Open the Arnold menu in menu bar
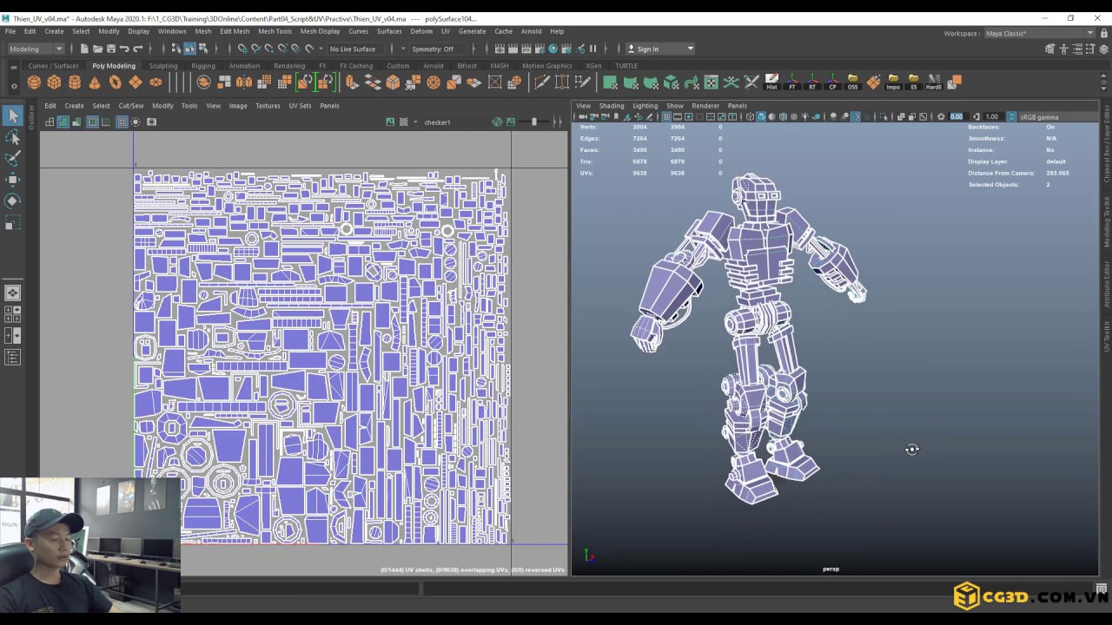Screen dimensions: 1112x625 point(531,31)
